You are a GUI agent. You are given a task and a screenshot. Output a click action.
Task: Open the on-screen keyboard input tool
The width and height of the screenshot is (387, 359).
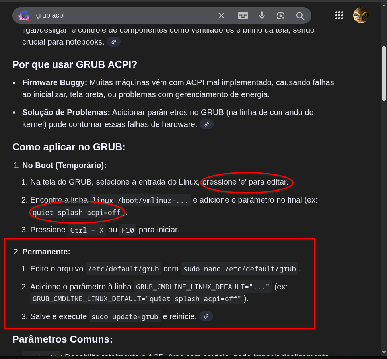coord(243,16)
